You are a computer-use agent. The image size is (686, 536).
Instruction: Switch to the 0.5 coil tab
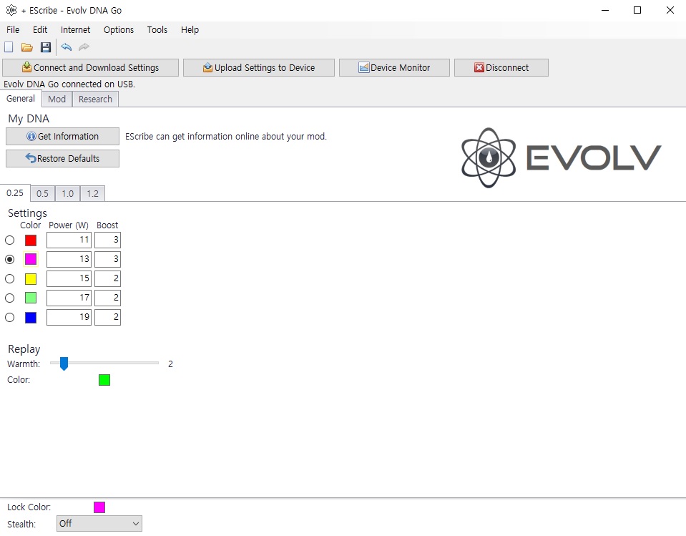(x=42, y=193)
